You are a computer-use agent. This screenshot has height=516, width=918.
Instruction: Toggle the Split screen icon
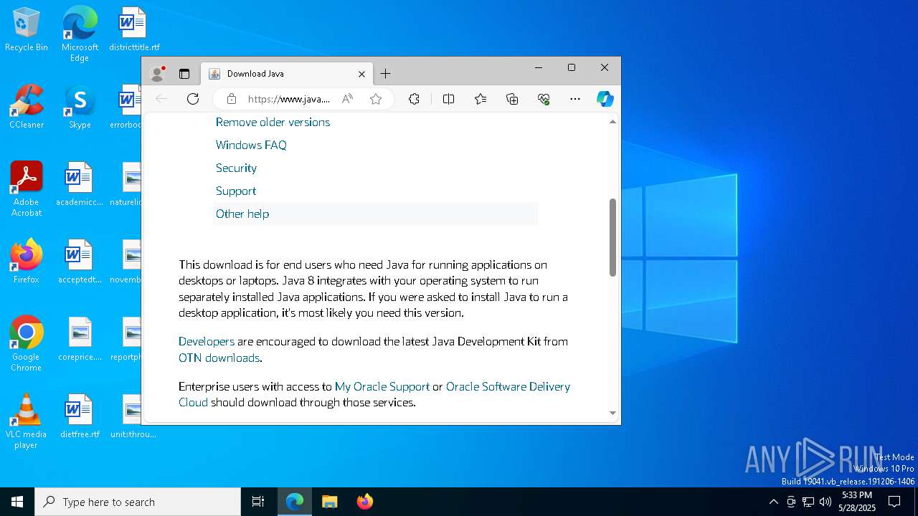449,99
